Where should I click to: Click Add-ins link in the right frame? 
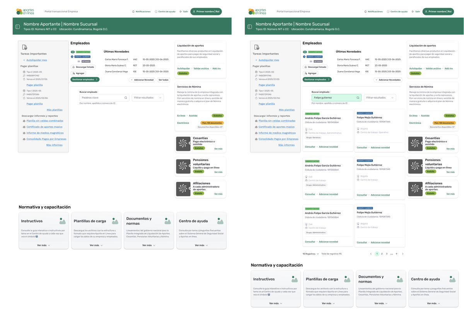click(x=449, y=68)
